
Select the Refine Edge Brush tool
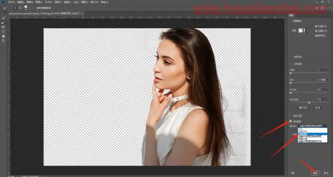click(3, 23)
